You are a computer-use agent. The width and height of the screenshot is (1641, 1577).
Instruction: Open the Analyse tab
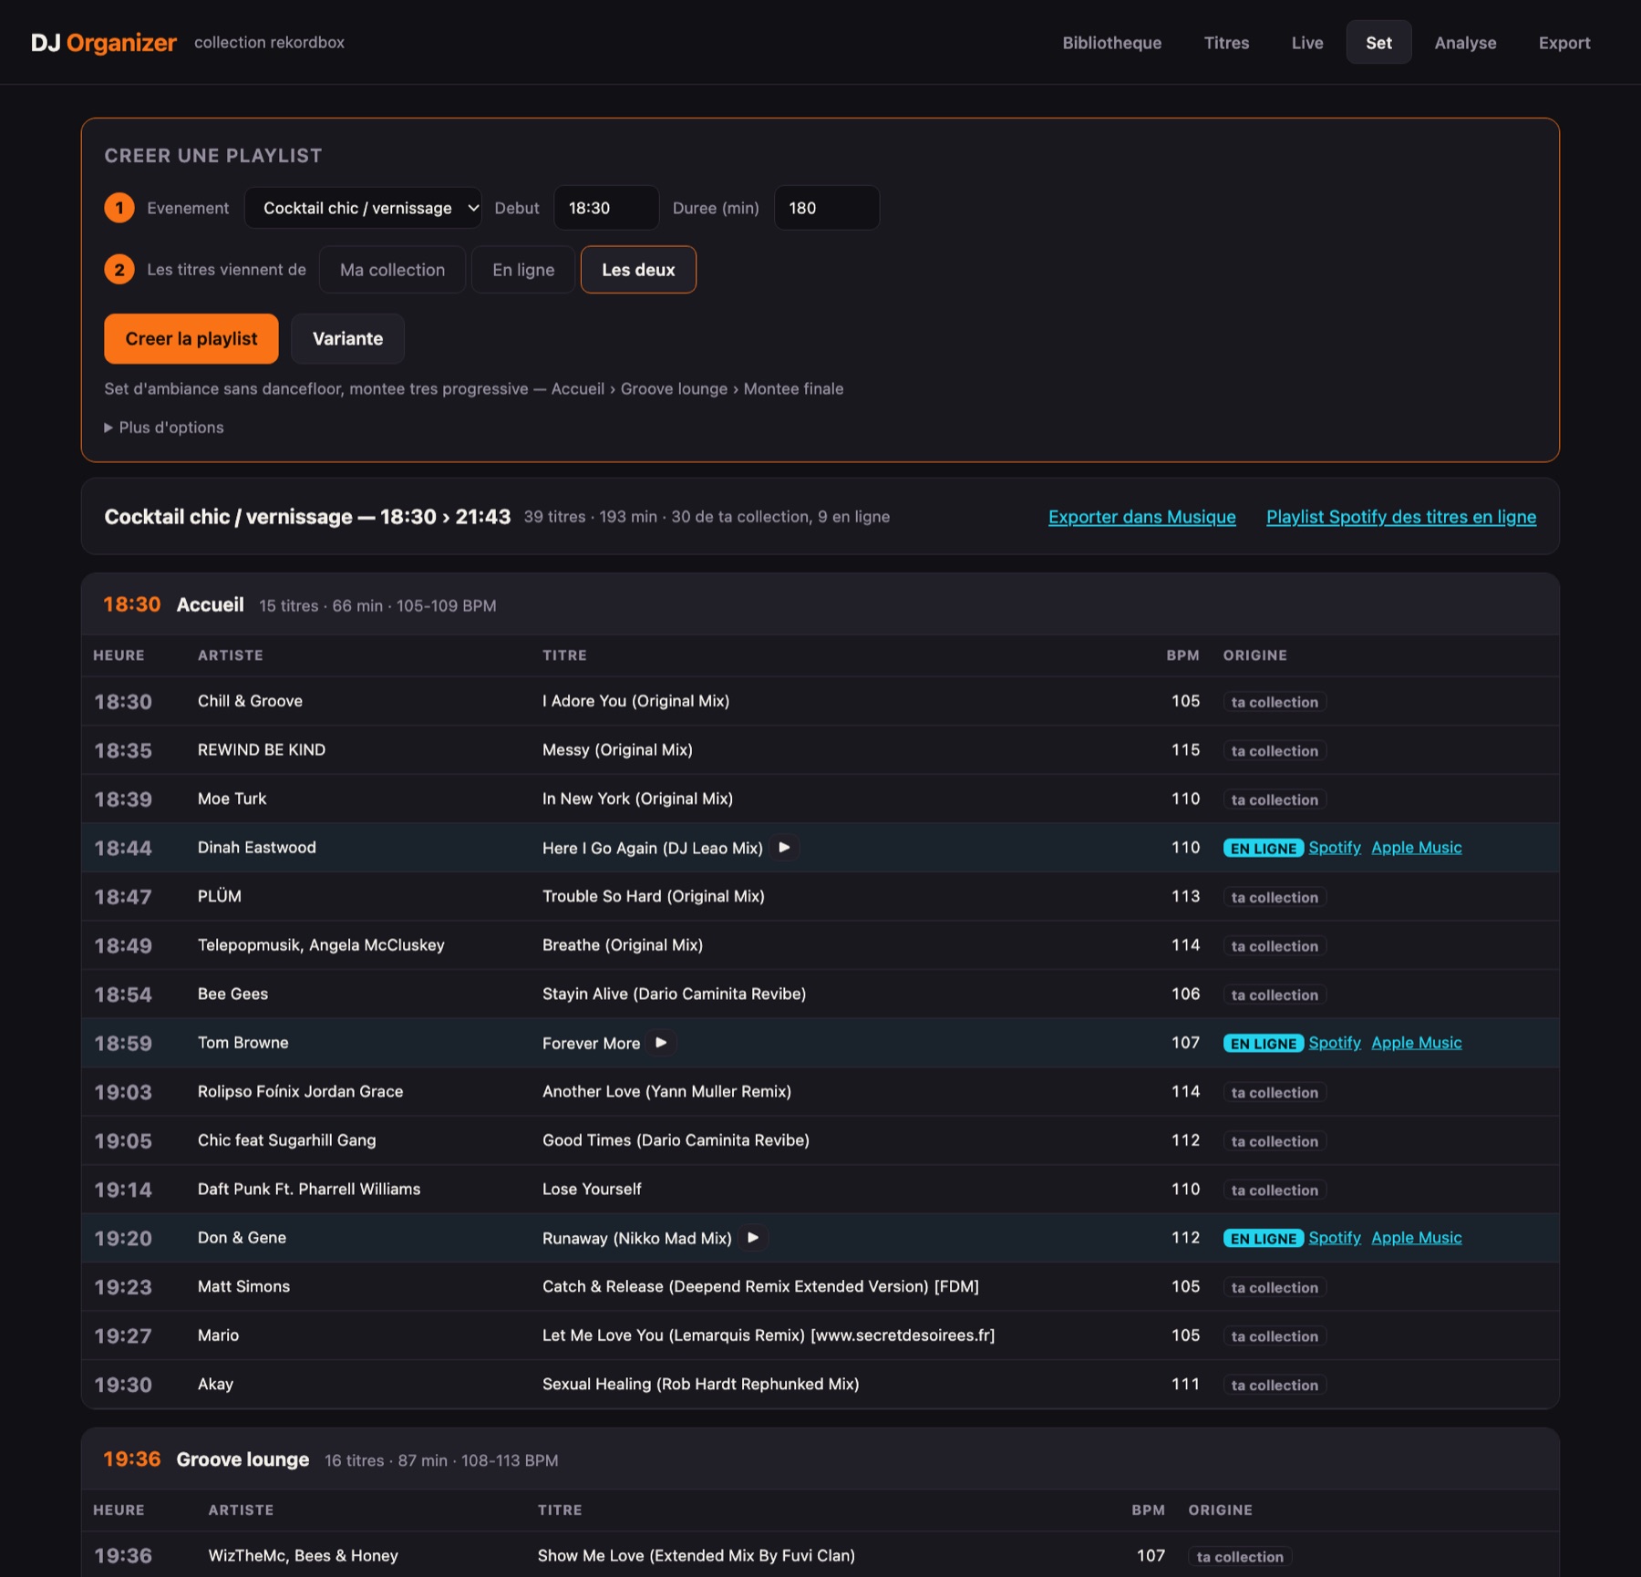click(x=1465, y=43)
